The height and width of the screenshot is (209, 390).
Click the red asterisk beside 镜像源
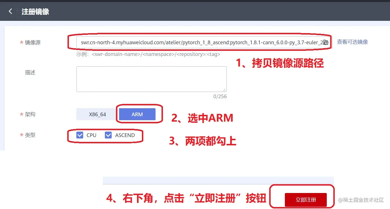click(x=21, y=43)
